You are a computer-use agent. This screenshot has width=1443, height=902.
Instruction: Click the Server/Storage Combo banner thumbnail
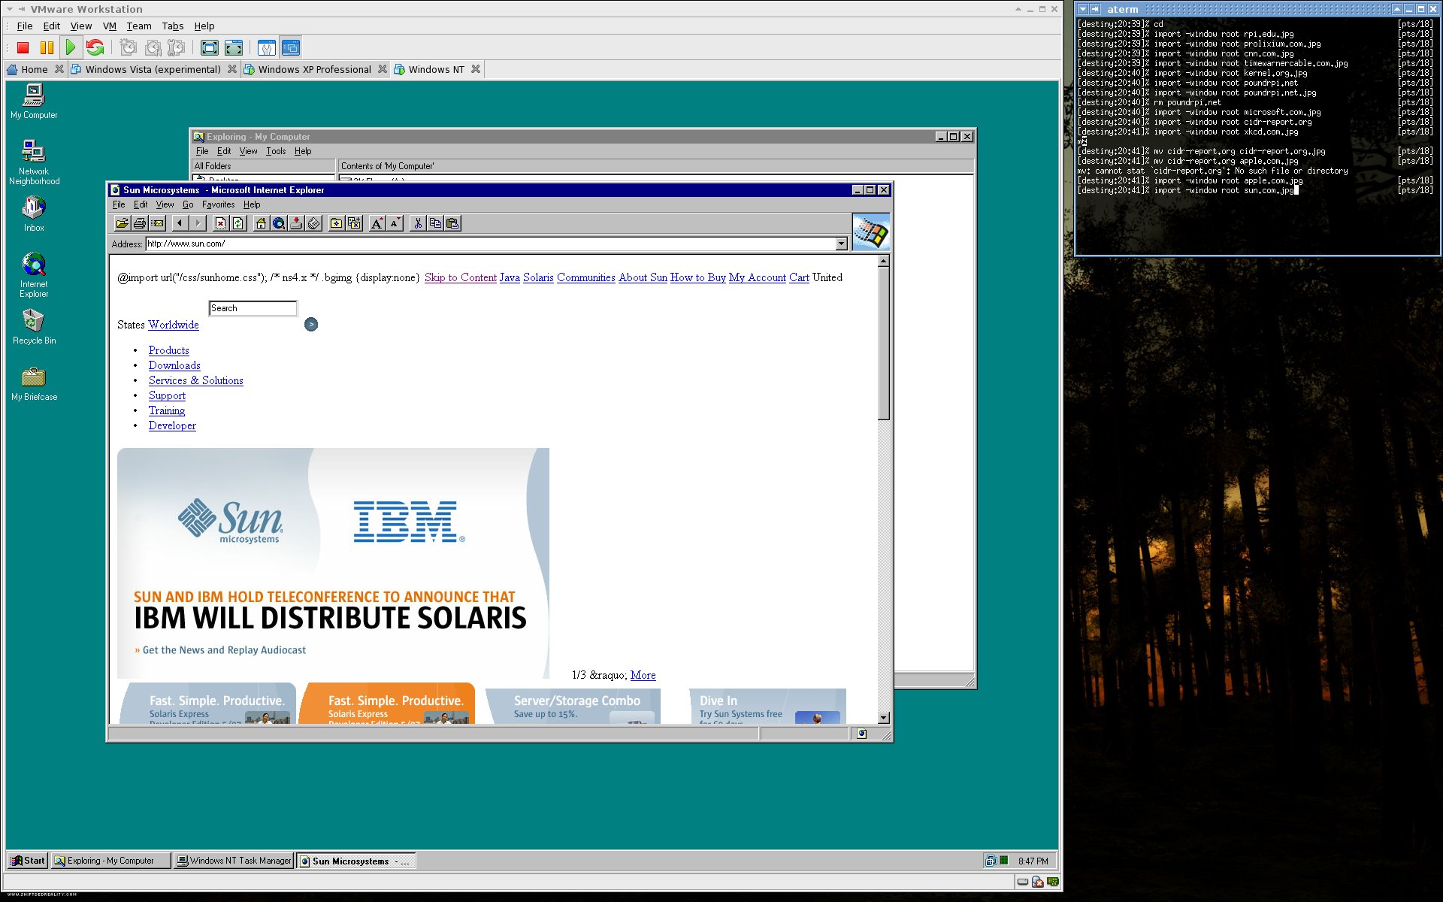click(x=573, y=707)
